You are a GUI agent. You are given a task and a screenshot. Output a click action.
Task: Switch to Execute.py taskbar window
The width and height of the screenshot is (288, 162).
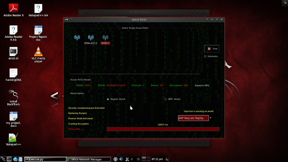point(46,159)
